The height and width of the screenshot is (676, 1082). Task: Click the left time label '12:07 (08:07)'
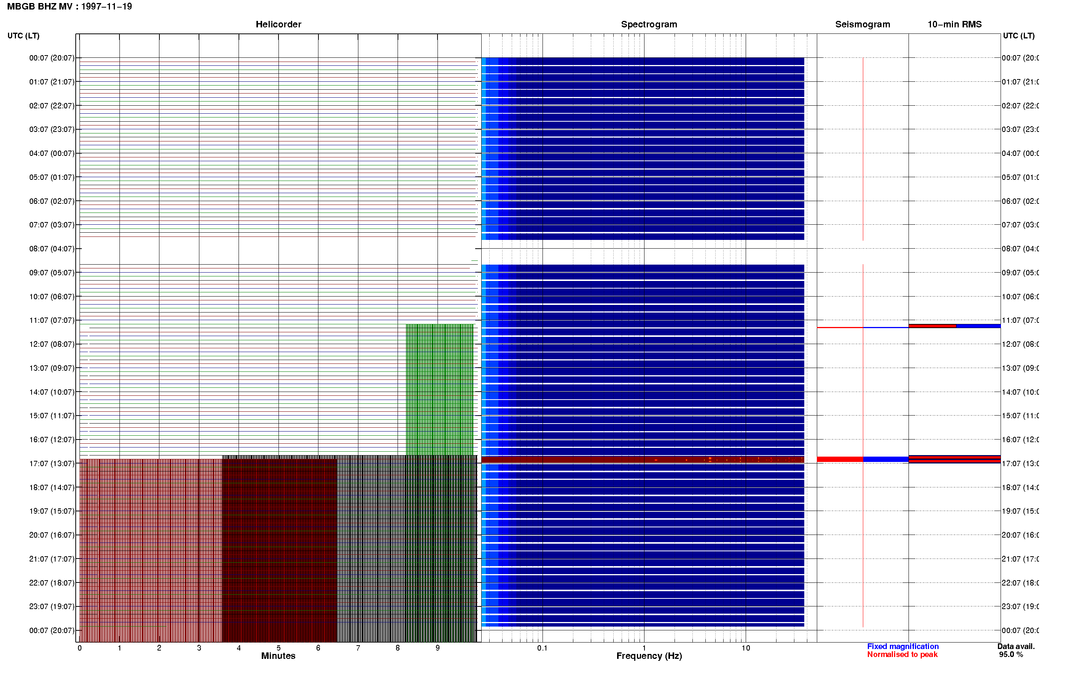52,344
